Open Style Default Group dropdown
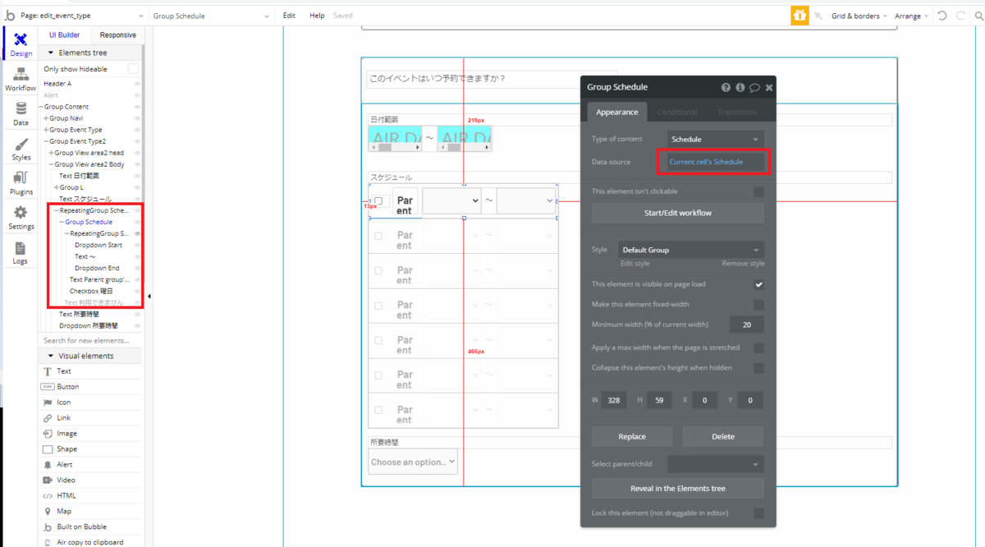The image size is (985, 547). point(692,250)
